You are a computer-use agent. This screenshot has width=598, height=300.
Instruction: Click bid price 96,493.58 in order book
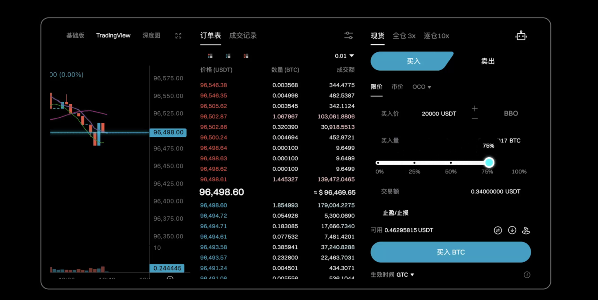(x=214, y=247)
